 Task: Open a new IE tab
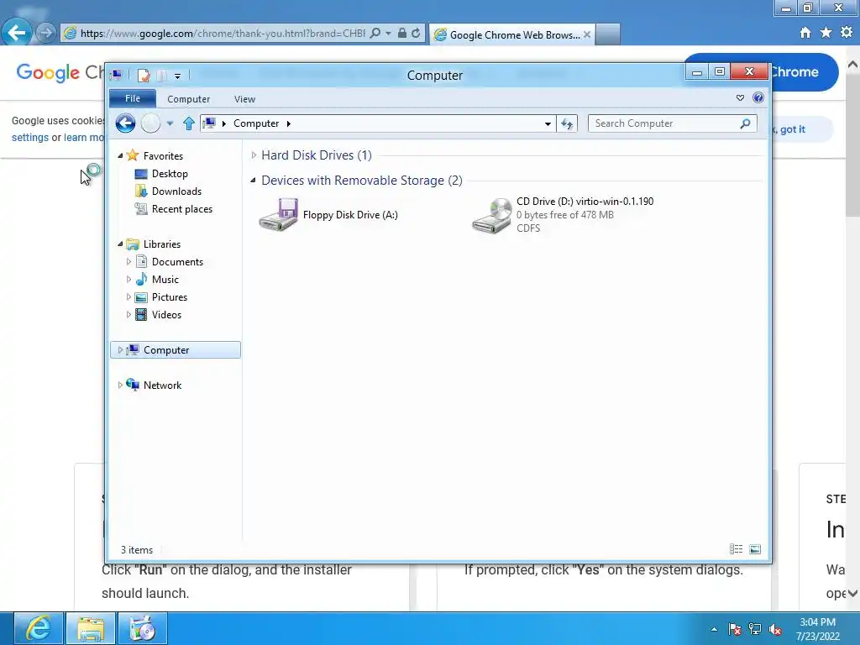click(608, 34)
